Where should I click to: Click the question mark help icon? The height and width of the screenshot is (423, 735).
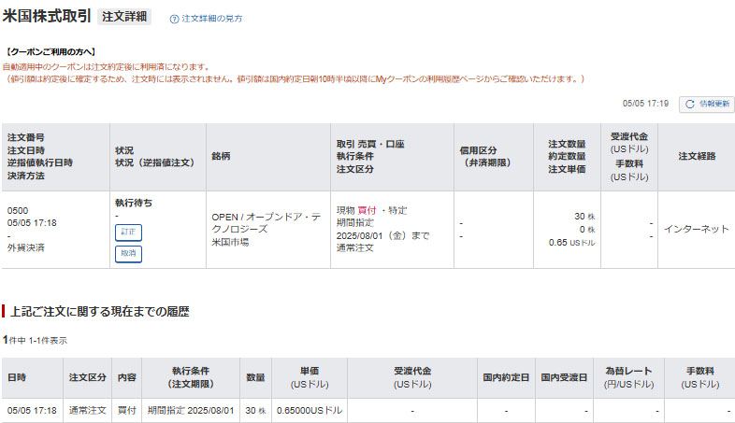coord(174,19)
